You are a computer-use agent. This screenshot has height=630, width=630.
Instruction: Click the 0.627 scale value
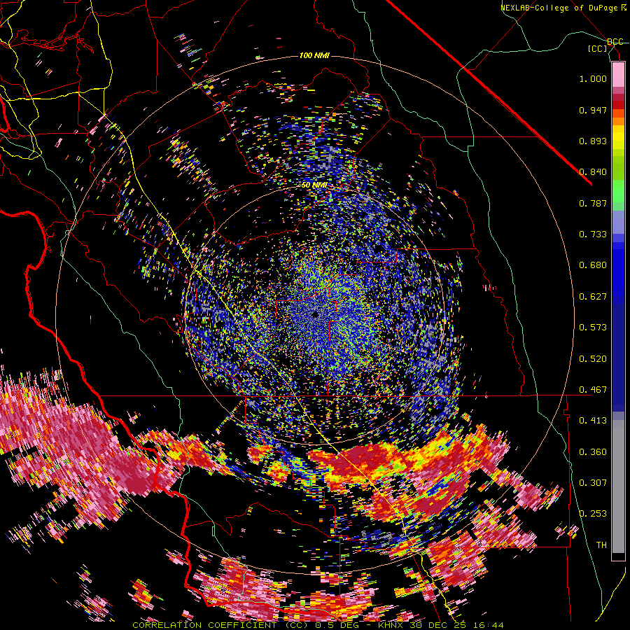(593, 297)
